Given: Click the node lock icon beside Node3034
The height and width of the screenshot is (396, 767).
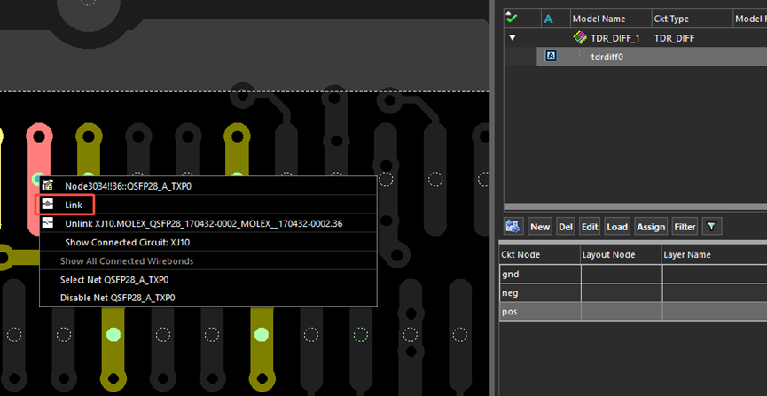Looking at the screenshot, I should tap(48, 185).
